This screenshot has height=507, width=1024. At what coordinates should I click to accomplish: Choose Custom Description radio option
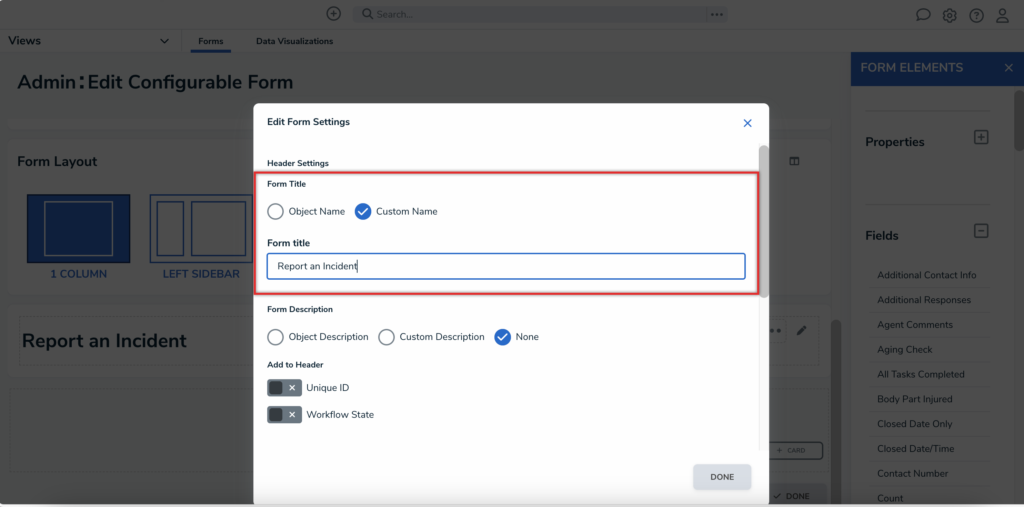386,337
